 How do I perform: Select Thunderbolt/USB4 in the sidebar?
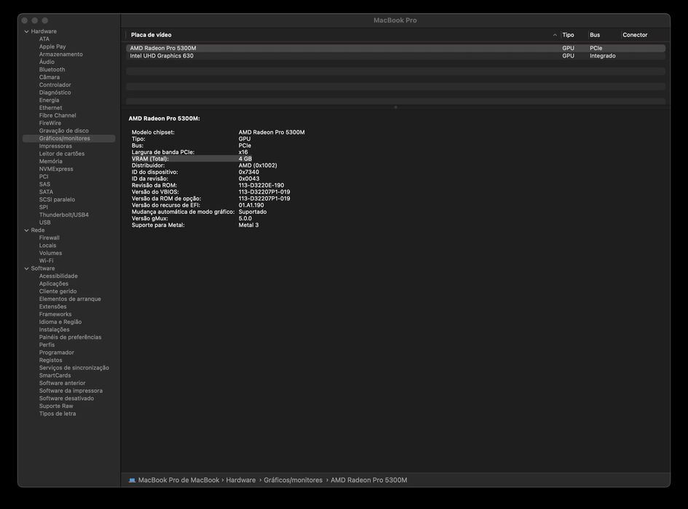click(x=63, y=215)
